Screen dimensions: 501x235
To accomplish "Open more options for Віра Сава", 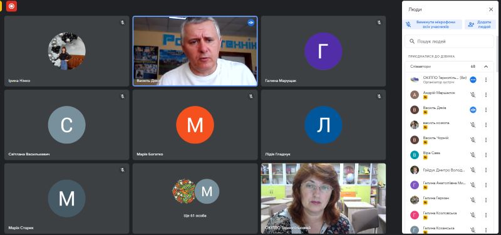I will pos(486,155).
